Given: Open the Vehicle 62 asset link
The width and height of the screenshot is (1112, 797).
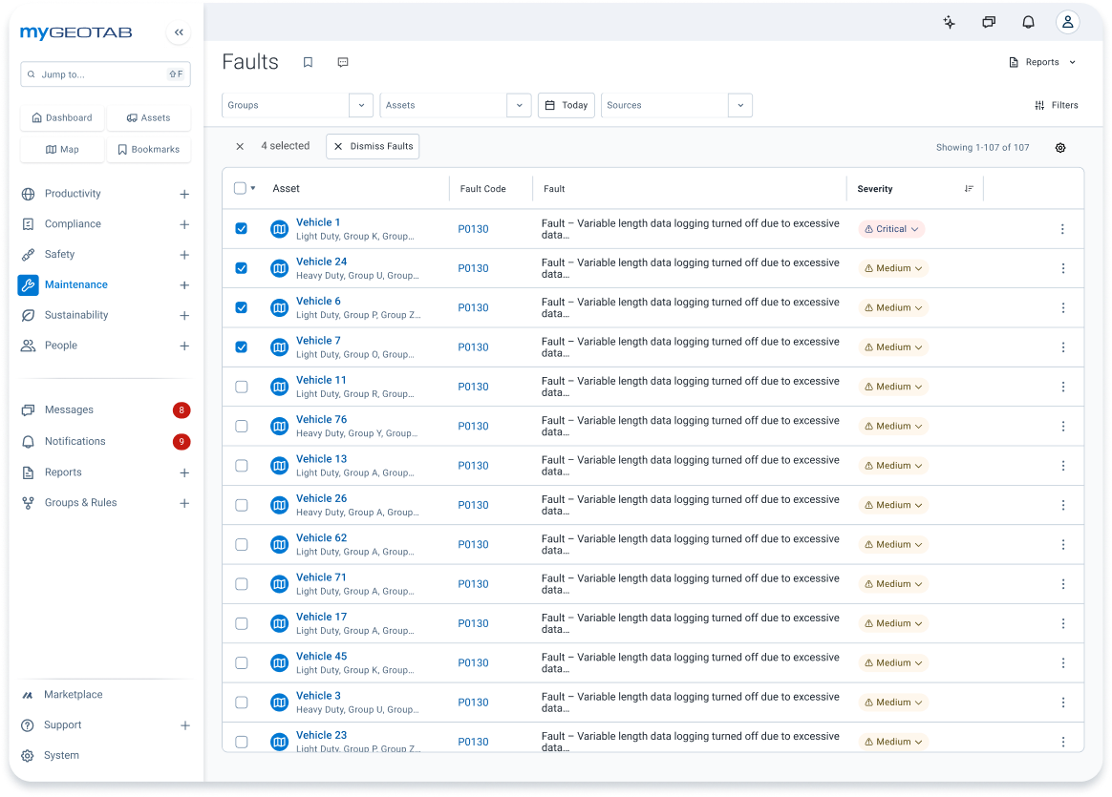Looking at the screenshot, I should (x=321, y=537).
